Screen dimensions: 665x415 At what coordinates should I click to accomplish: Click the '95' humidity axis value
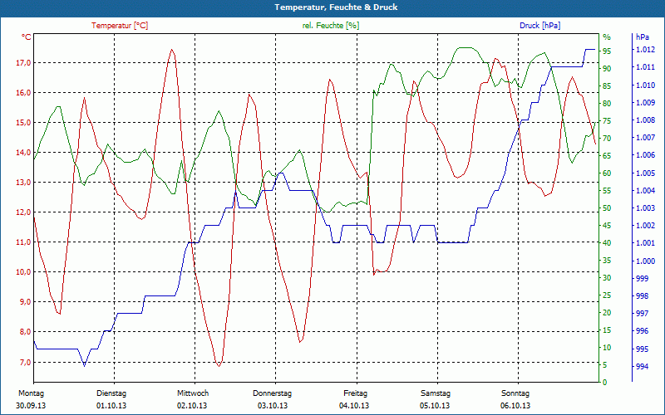point(607,51)
